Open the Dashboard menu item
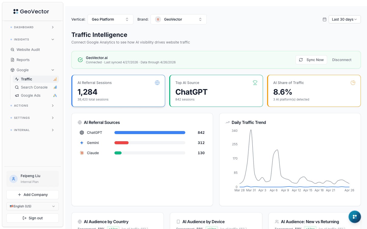 32,27
